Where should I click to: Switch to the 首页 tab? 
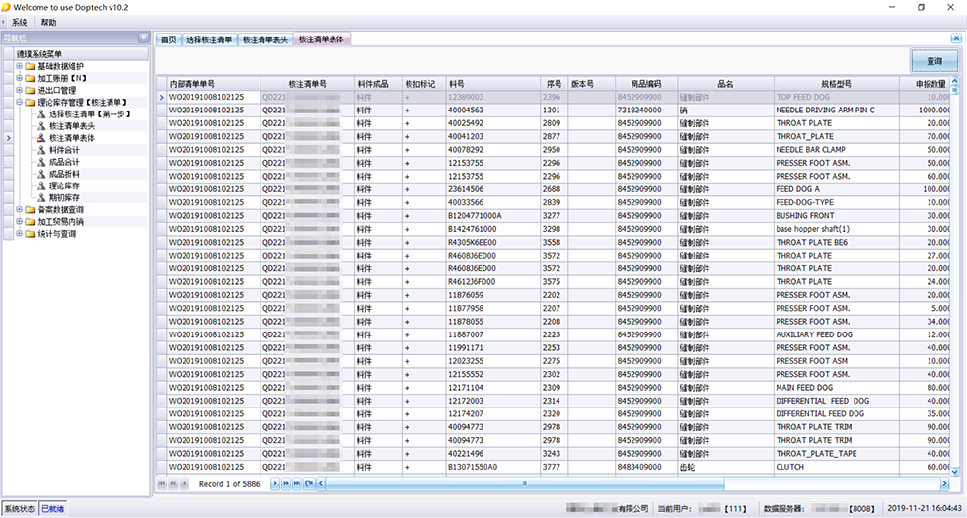click(169, 39)
